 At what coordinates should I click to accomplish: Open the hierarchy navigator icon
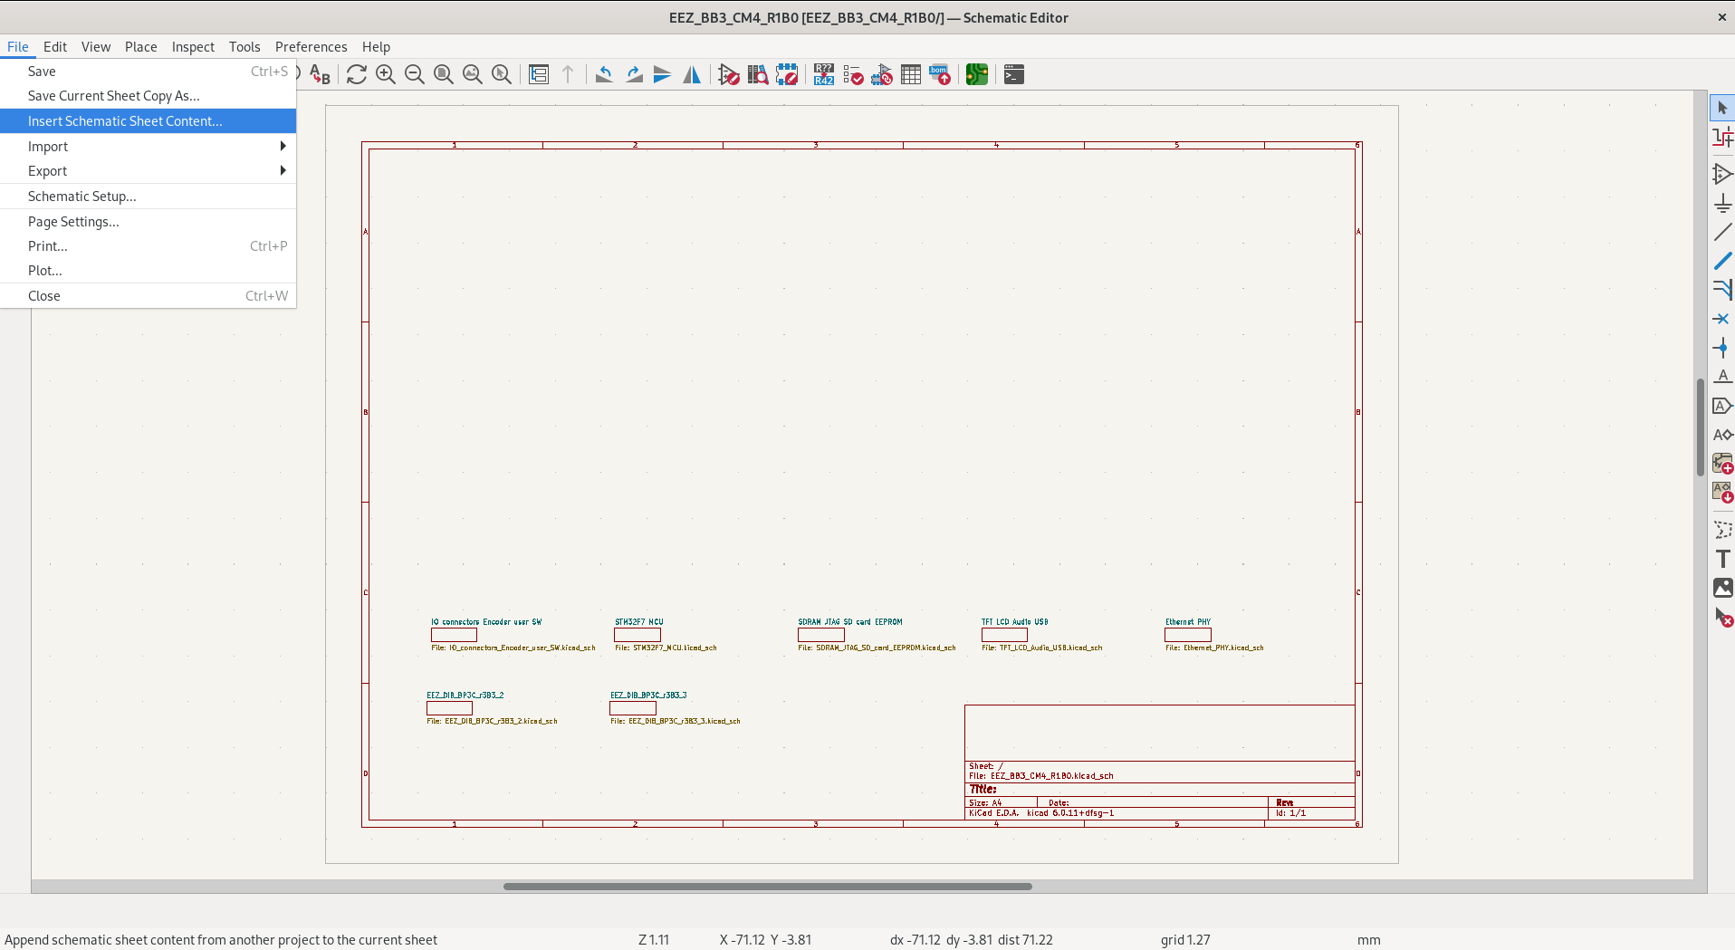tap(539, 74)
